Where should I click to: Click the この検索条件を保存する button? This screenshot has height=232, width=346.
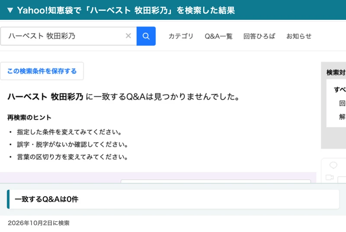42,71
